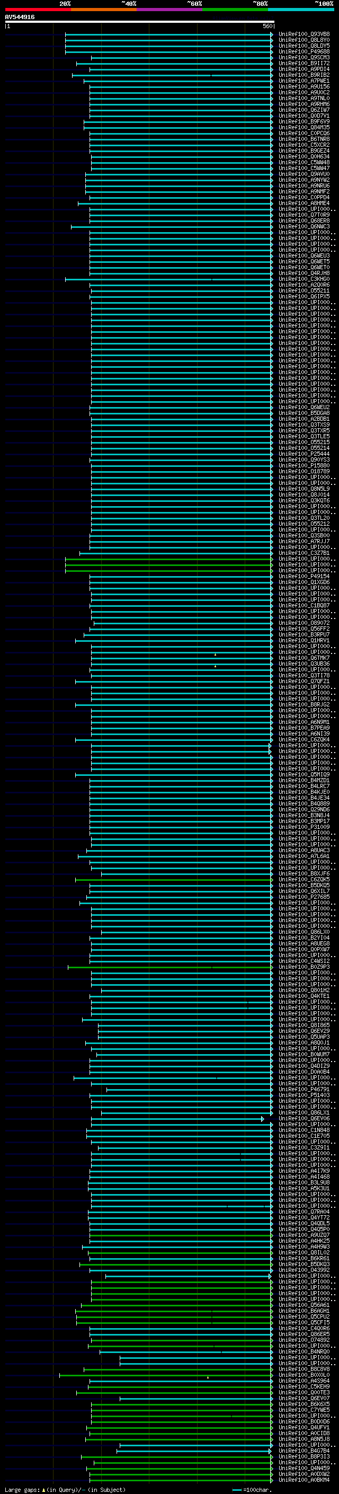Select hit label UniRef100_A9PDI4
339x1494 pixels.
[304, 69]
